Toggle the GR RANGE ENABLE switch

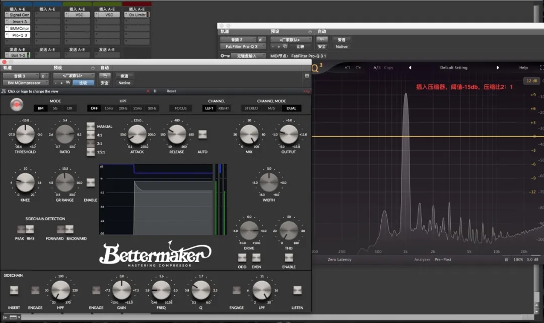(91, 183)
